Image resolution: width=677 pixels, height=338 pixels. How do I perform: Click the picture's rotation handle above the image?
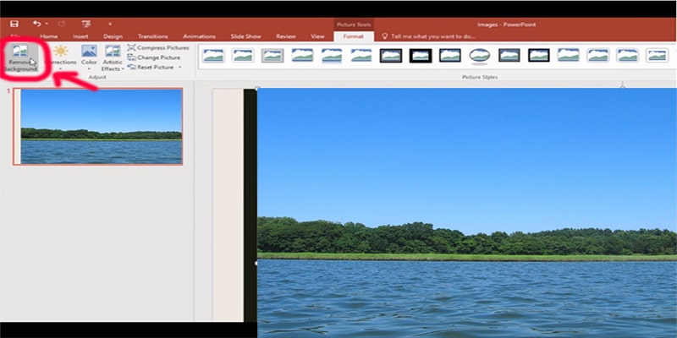pyautogui.click(x=623, y=86)
